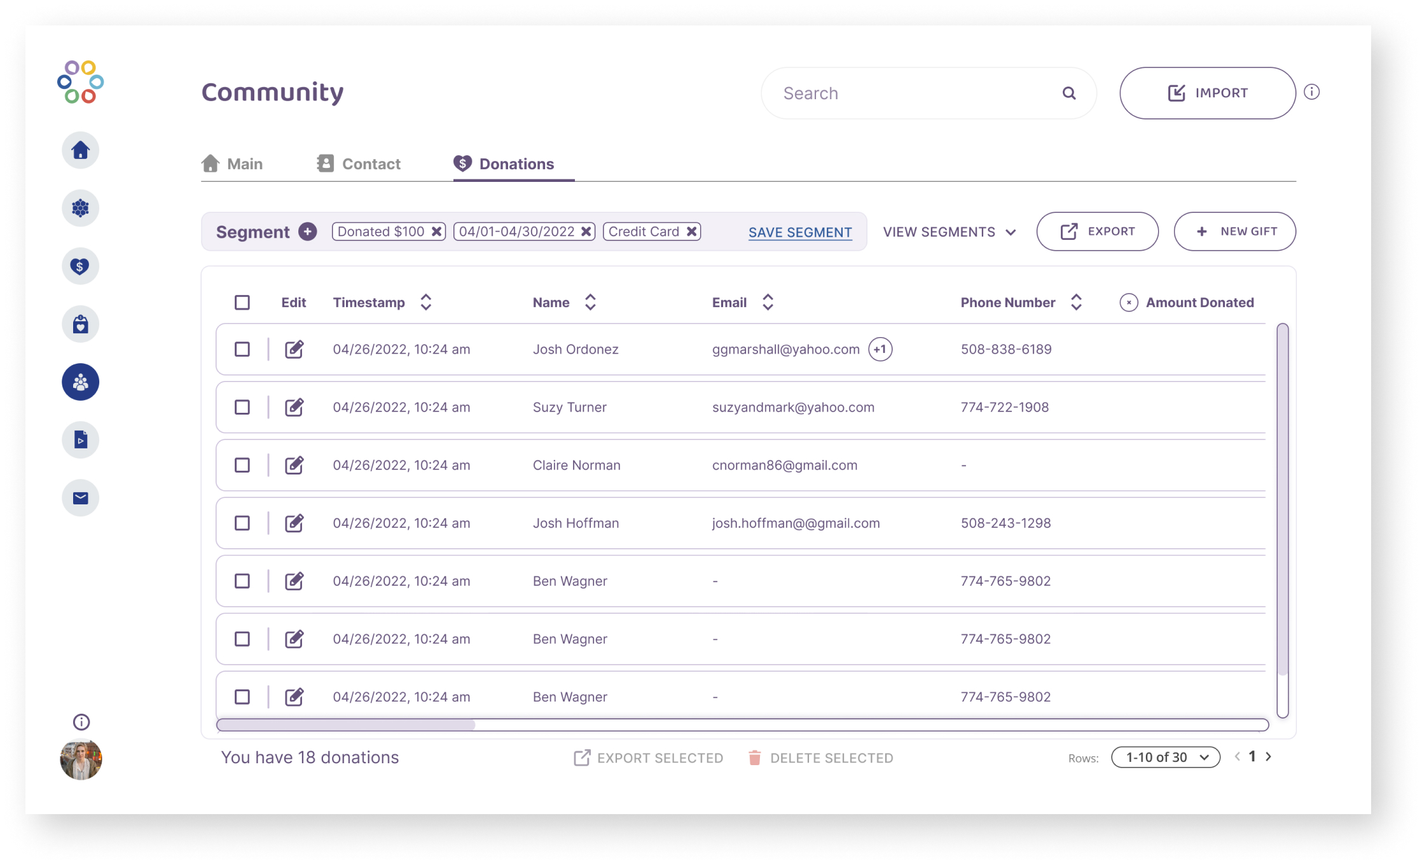This screenshot has width=1422, height=865.
Task: Click the people/community sidebar icon
Action: click(81, 382)
